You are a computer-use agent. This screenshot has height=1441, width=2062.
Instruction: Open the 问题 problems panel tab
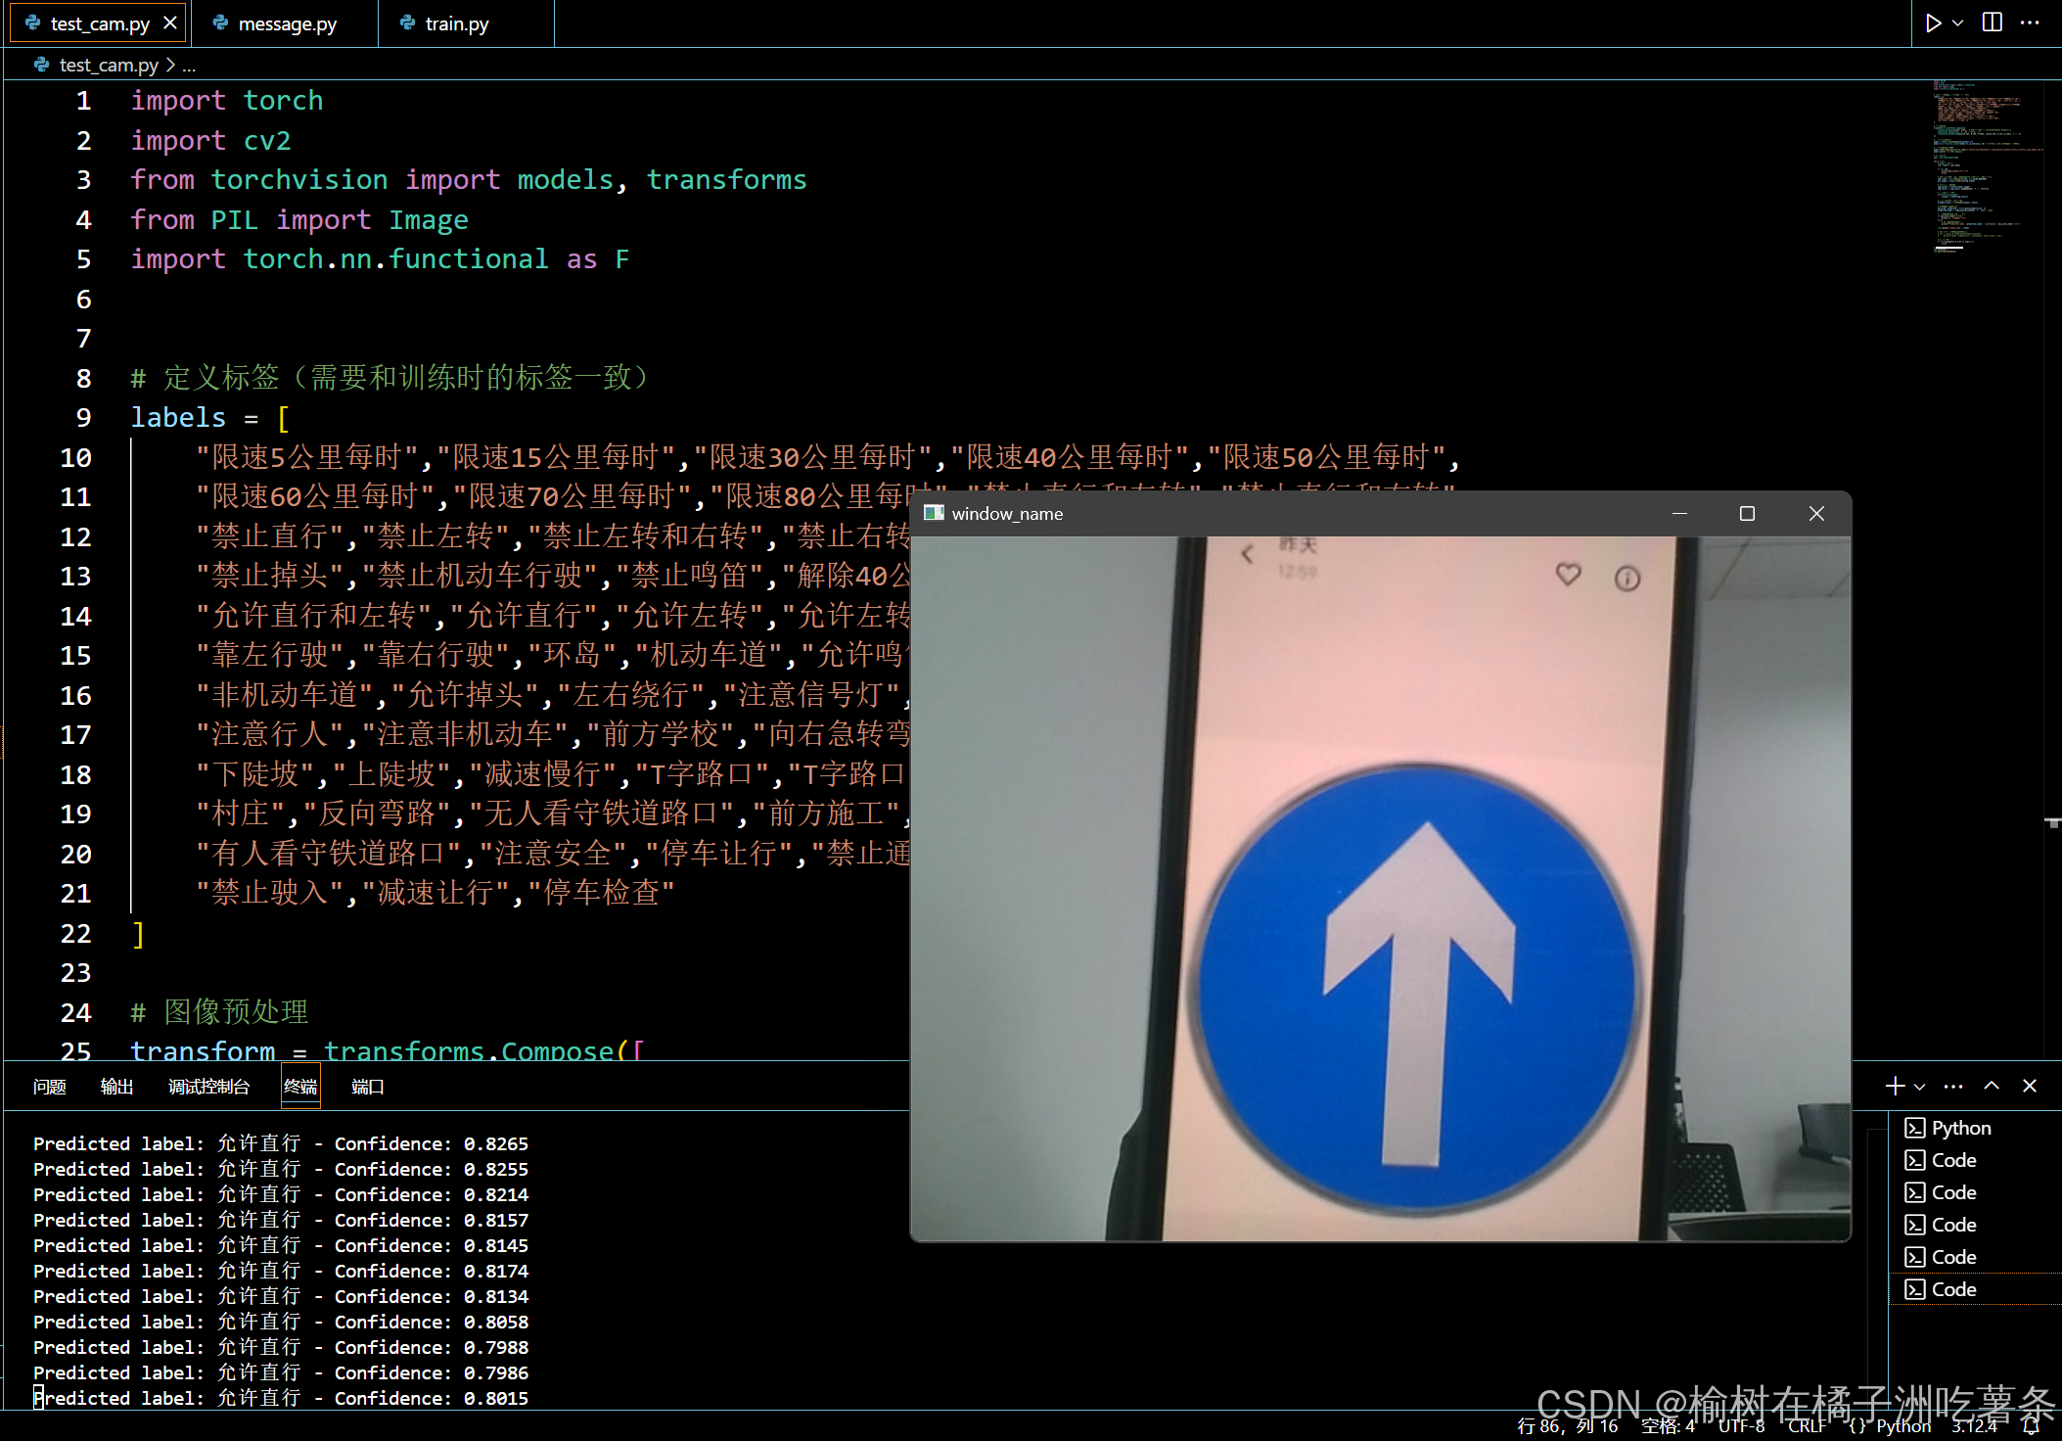click(x=49, y=1087)
